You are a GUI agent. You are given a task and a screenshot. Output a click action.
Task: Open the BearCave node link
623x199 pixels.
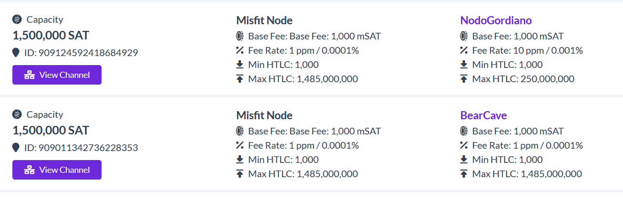coord(483,115)
